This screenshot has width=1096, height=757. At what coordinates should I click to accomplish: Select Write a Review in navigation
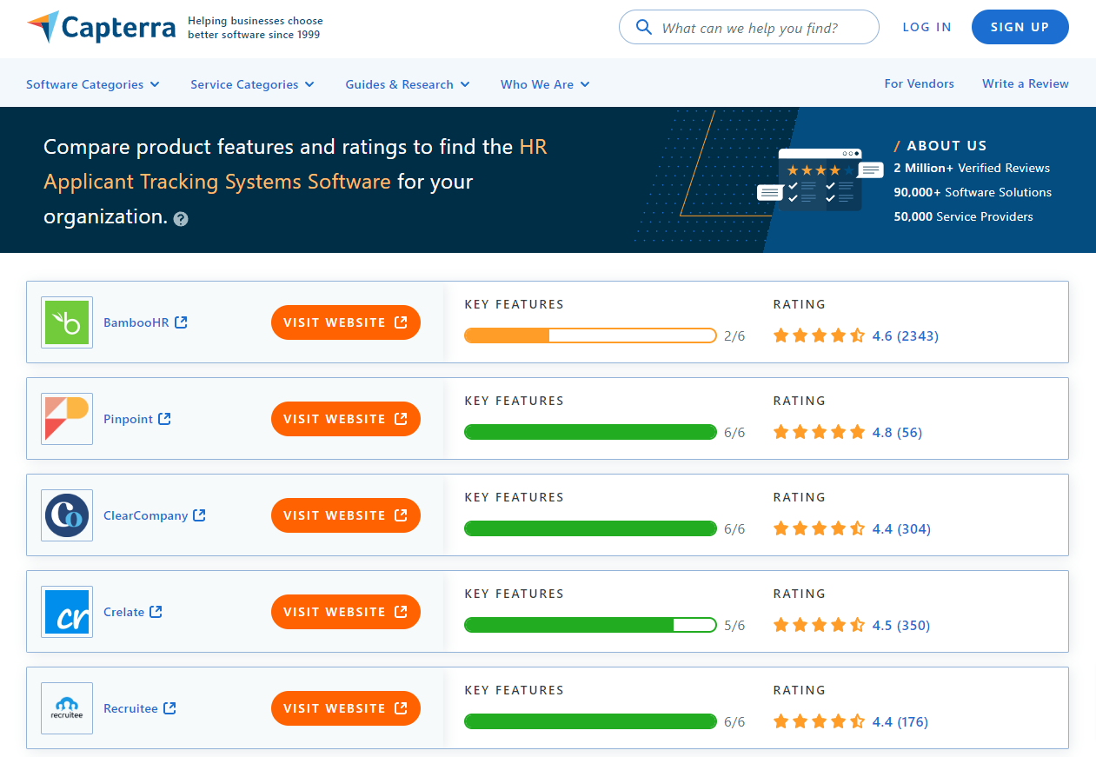(x=1025, y=83)
